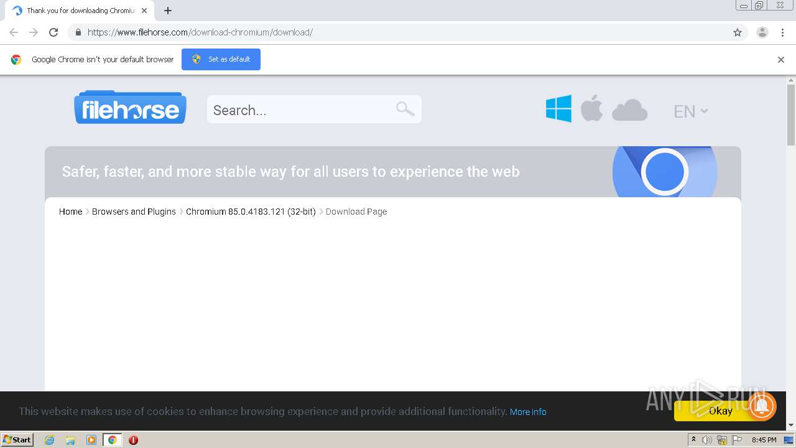This screenshot has width=796, height=448.
Task: Click the Chrome taskbar icon
Action: pyautogui.click(x=113, y=440)
